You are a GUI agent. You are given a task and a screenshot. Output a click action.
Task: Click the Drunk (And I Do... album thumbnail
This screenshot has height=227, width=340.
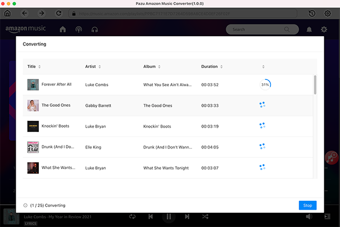pyautogui.click(x=33, y=147)
